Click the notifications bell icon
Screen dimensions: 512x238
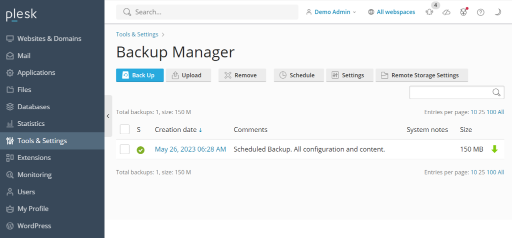tap(429, 12)
